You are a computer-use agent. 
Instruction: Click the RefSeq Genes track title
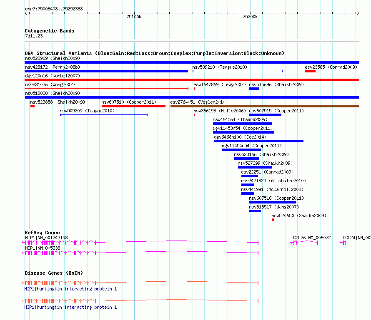(42, 233)
